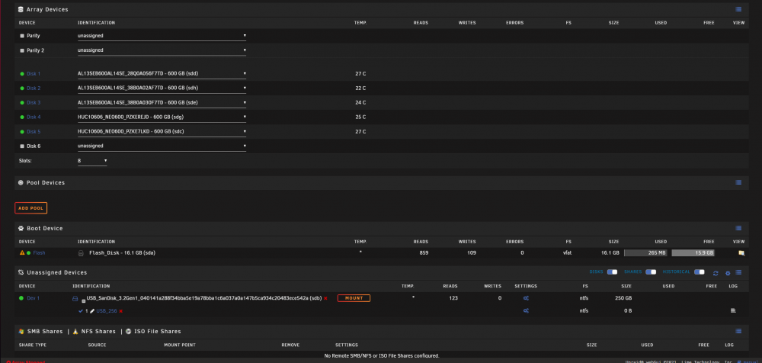Screen dimensions: 762x363
Task: Click Flash free space bar 15.9 GB
Action: pyautogui.click(x=693, y=253)
